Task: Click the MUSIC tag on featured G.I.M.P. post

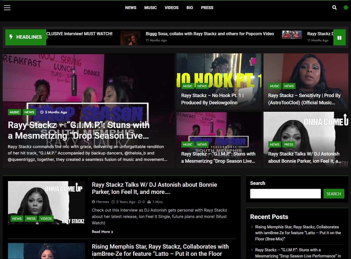Action: [15, 112]
